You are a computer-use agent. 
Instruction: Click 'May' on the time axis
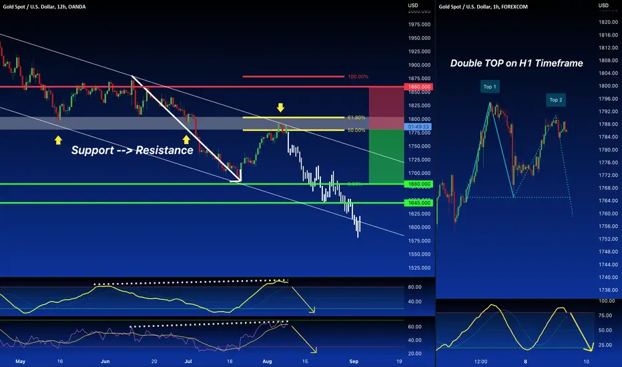tap(20, 362)
